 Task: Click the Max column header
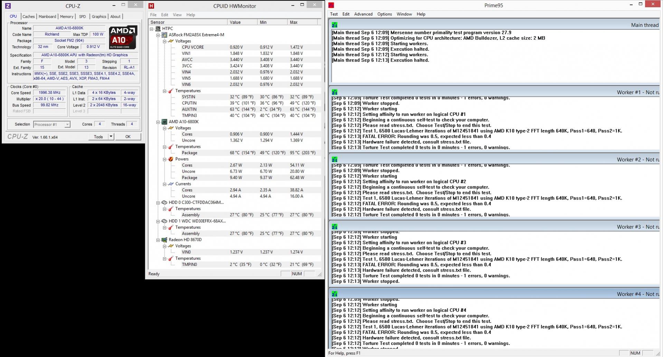click(x=302, y=22)
